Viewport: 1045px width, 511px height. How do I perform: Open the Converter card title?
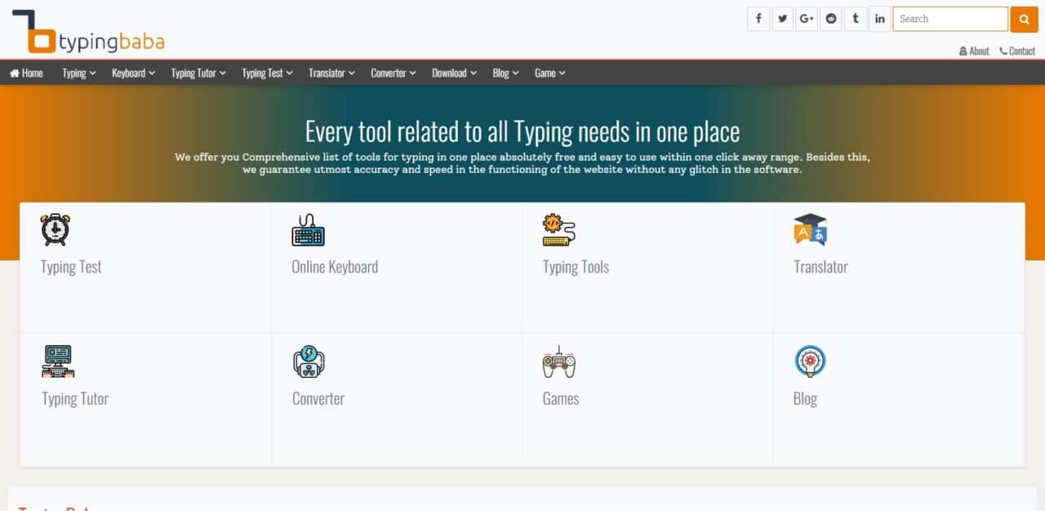[318, 398]
